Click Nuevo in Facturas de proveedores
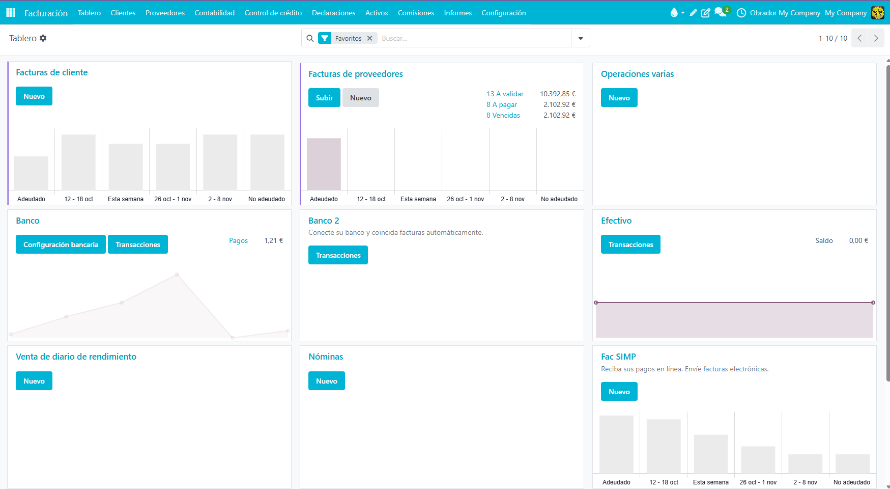890x489 pixels. pyautogui.click(x=361, y=98)
